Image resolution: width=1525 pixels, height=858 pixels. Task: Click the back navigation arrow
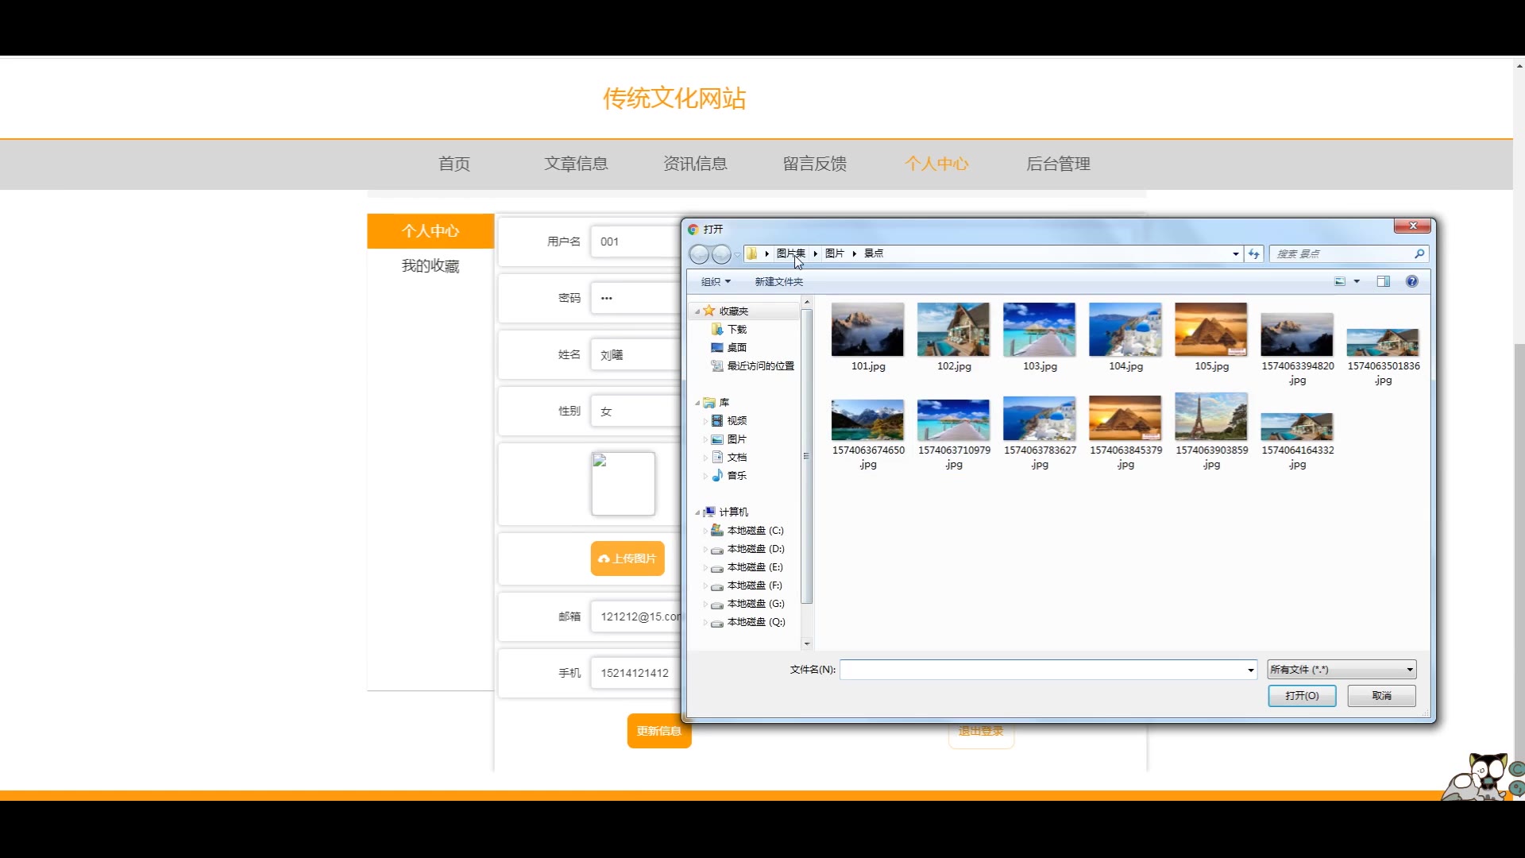coord(699,254)
